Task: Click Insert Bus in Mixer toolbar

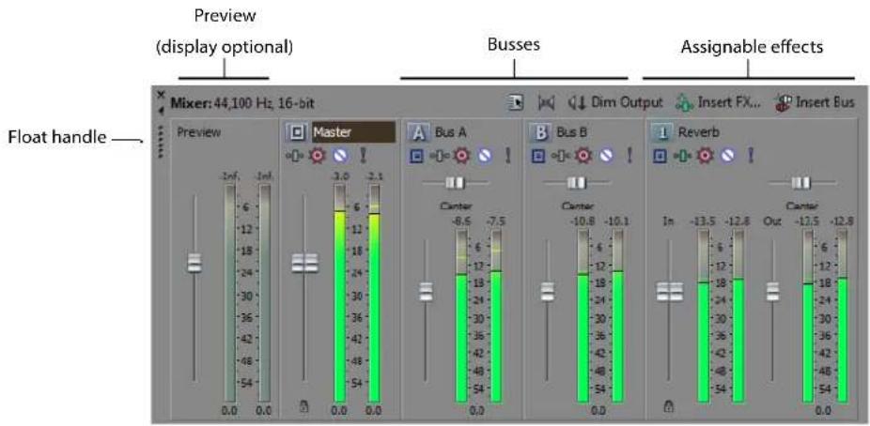Action: coord(815,102)
